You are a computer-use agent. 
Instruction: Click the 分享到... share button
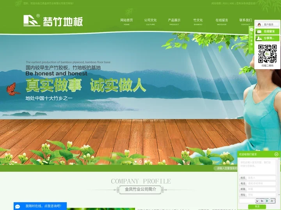tap(267, 38)
